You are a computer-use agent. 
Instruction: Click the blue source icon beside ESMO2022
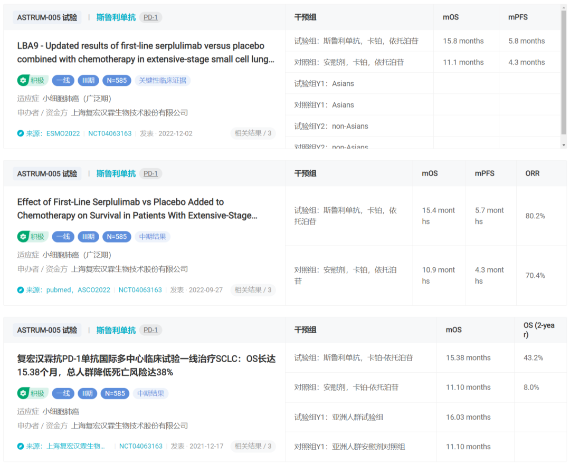click(x=21, y=133)
